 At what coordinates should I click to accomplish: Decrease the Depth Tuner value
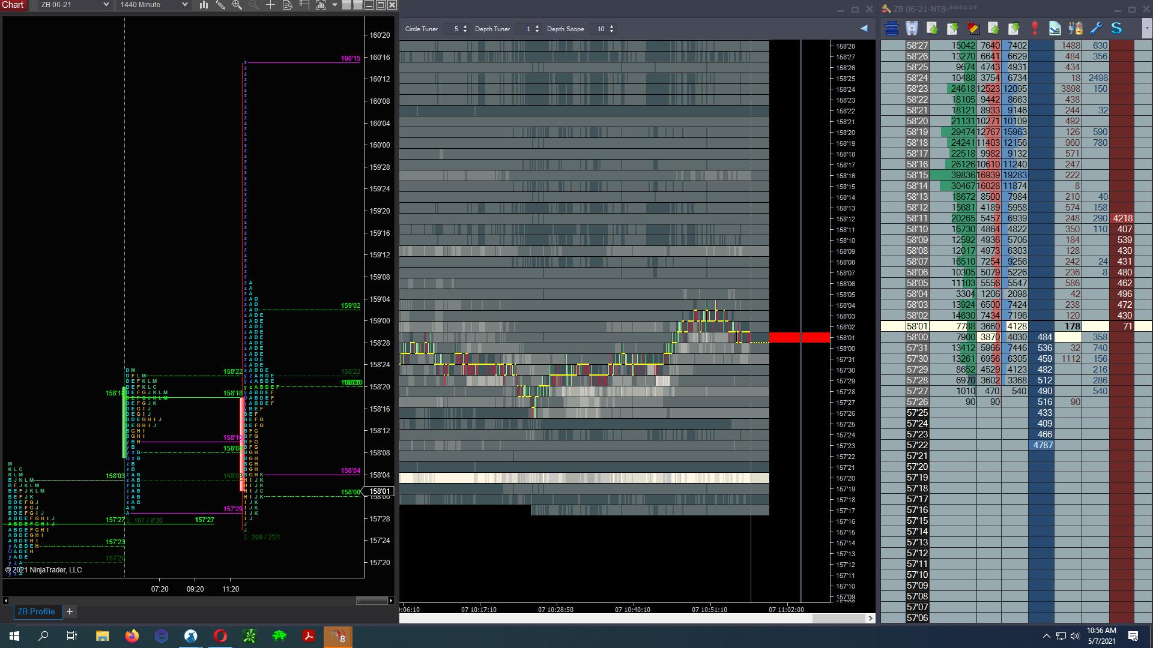(x=537, y=31)
